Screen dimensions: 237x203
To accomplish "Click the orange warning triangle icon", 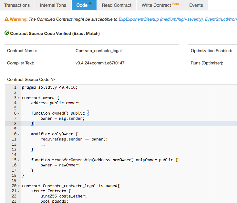I will [6, 19].
